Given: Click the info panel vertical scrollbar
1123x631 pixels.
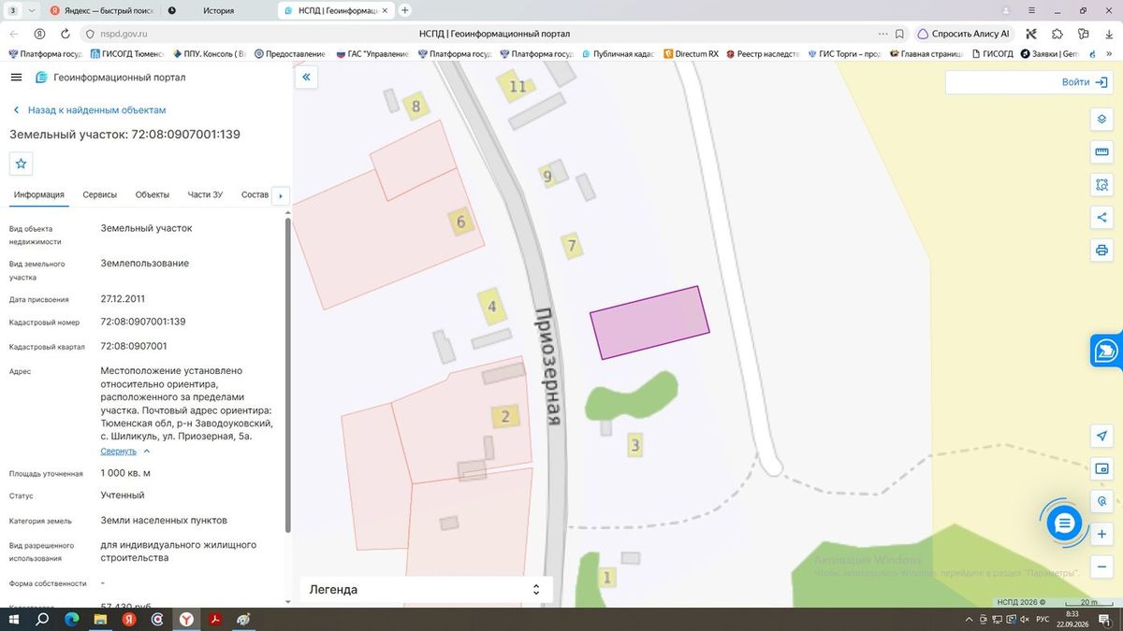Looking at the screenshot, I should (287, 374).
